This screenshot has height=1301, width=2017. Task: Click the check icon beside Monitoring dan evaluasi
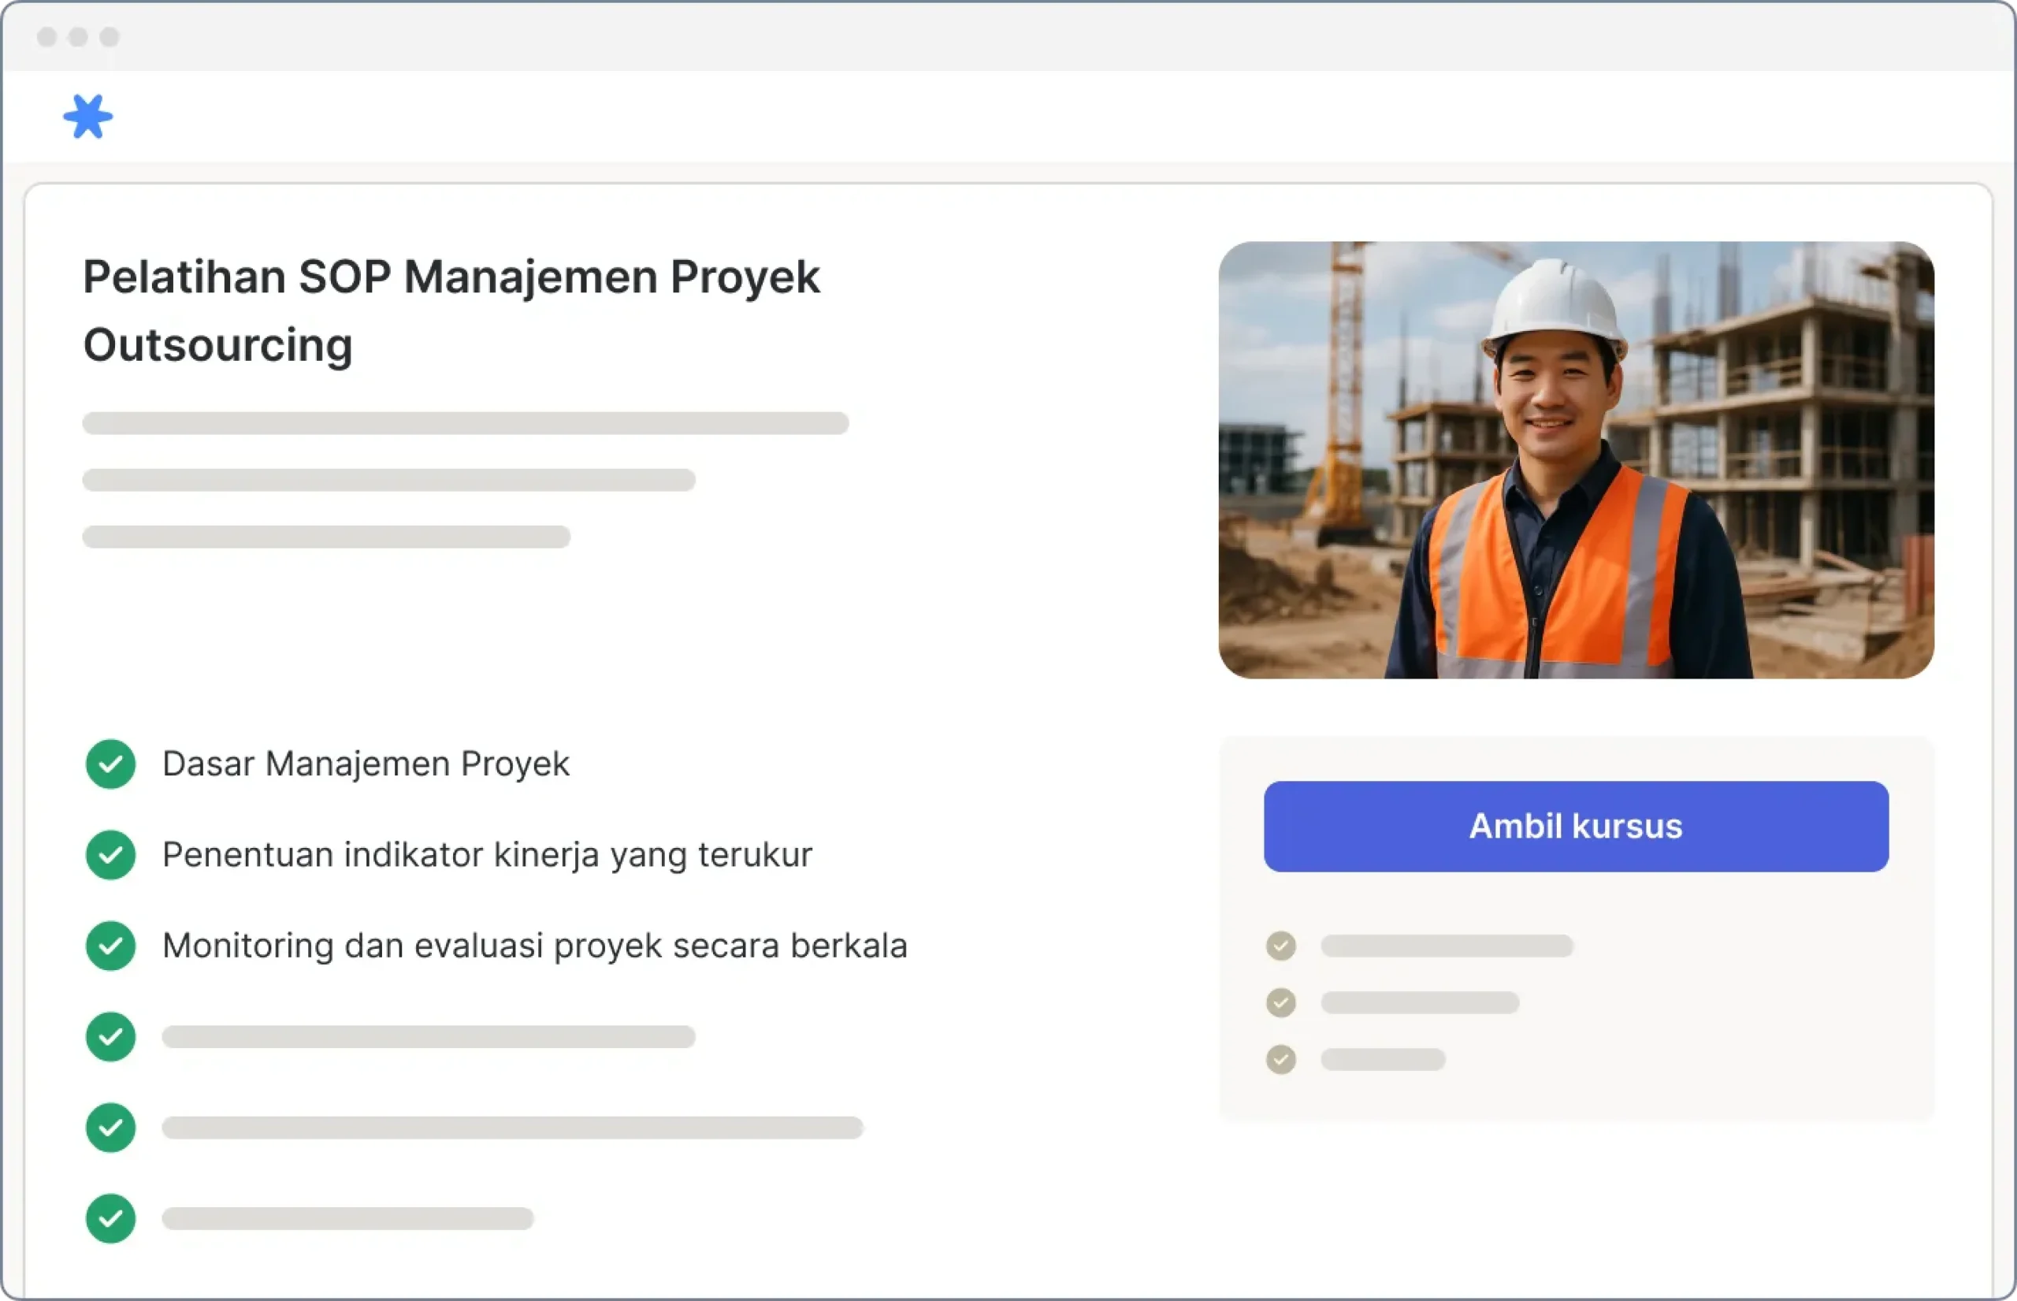pos(110,946)
